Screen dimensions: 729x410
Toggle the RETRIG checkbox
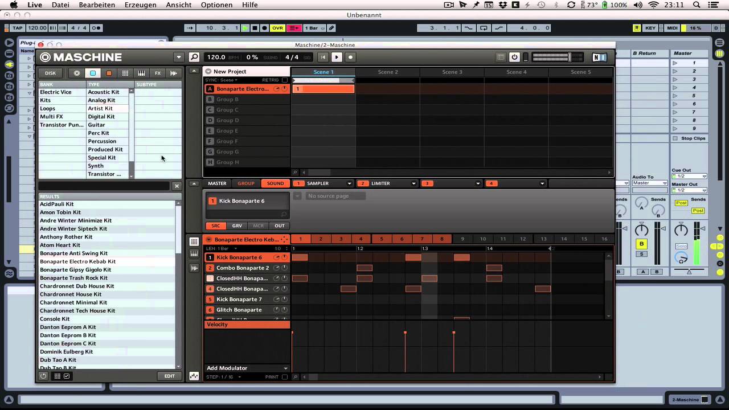pyautogui.click(x=285, y=80)
